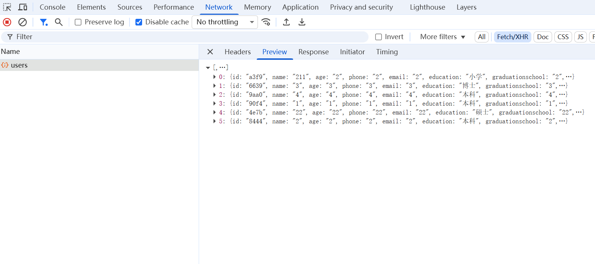The width and height of the screenshot is (595, 264).
Task: Open the Privacy and security panel
Action: (362, 7)
